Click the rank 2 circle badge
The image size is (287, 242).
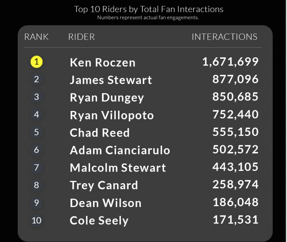[36, 79]
